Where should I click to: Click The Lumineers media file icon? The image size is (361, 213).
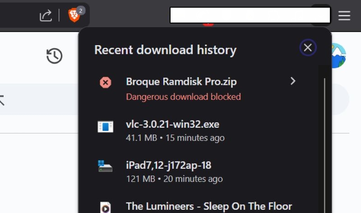(105, 207)
